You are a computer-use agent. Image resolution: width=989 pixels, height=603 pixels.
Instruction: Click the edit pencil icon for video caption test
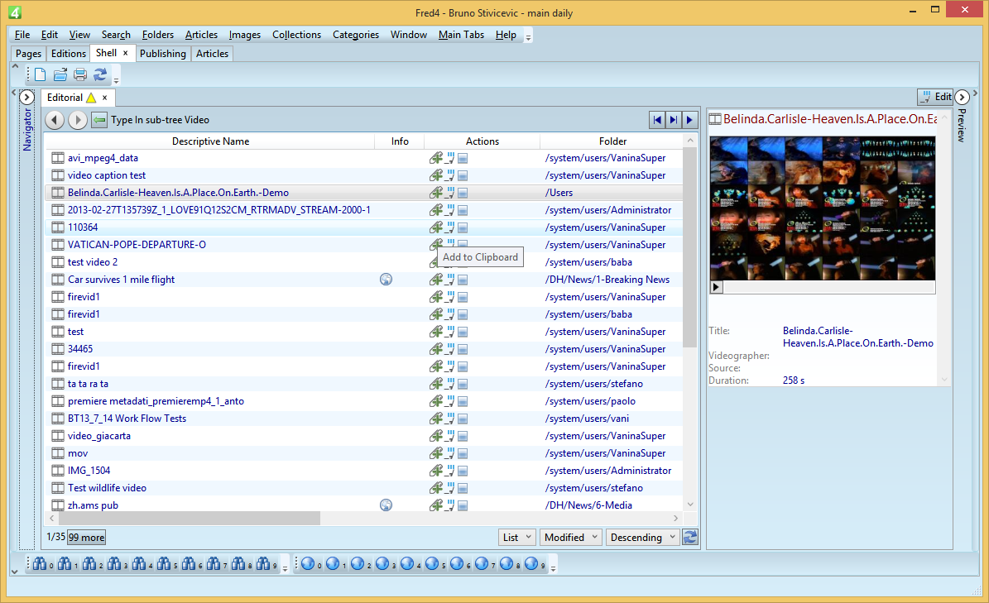click(450, 175)
